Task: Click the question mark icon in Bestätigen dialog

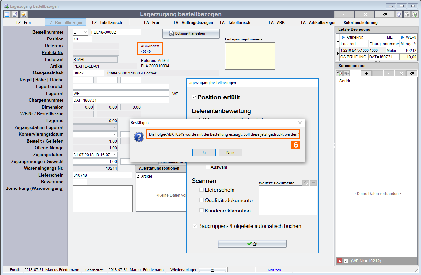Action: click(139, 137)
